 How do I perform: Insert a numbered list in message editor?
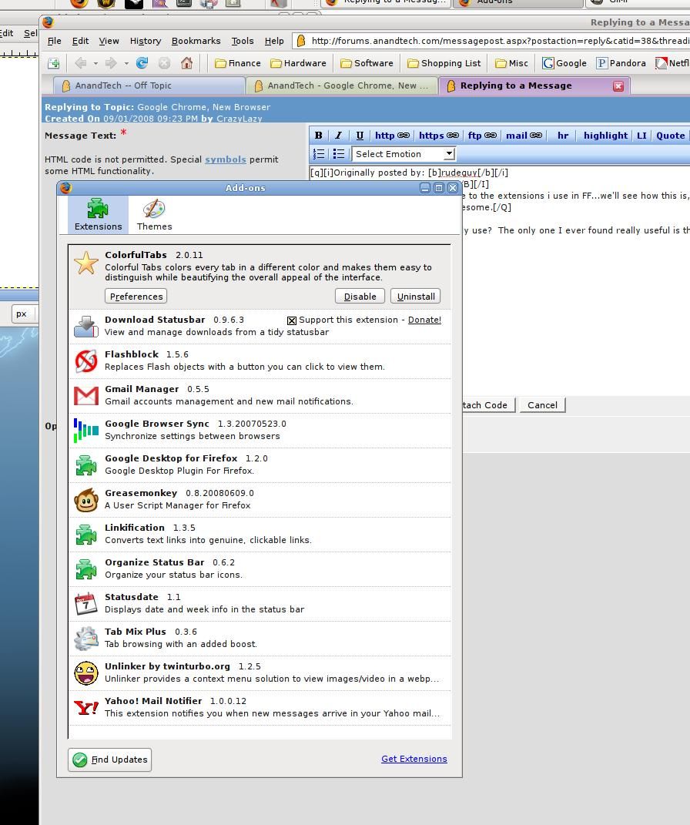(x=319, y=153)
